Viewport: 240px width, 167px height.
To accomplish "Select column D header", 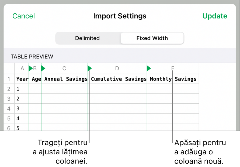I will click(117, 69).
